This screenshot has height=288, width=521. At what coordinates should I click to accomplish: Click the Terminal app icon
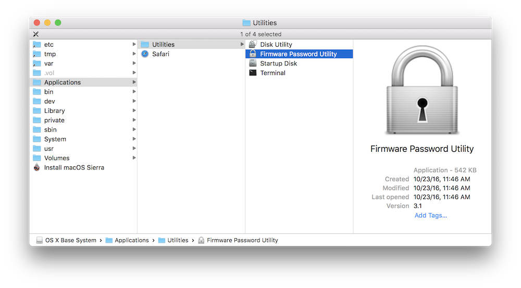click(253, 73)
